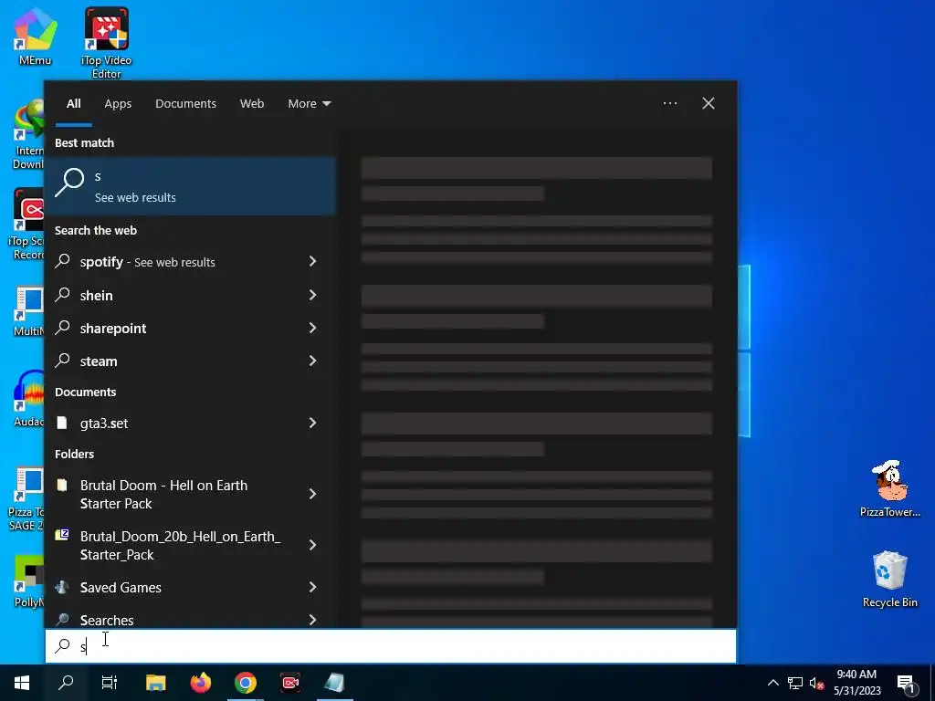Expand details arrow for Saved Games
Image resolution: width=935 pixels, height=701 pixels.
click(x=312, y=587)
